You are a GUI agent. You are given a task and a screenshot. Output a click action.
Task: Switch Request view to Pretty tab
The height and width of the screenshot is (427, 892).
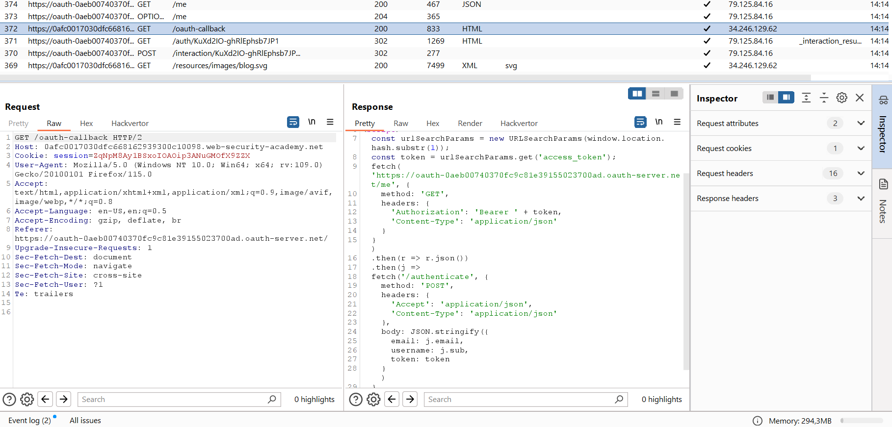click(19, 124)
